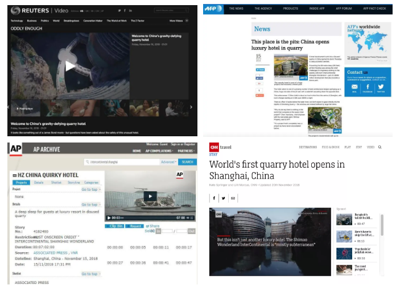Open Destinations in CNN travel menu
Viewport: 396px width, 289px height.
(308, 147)
